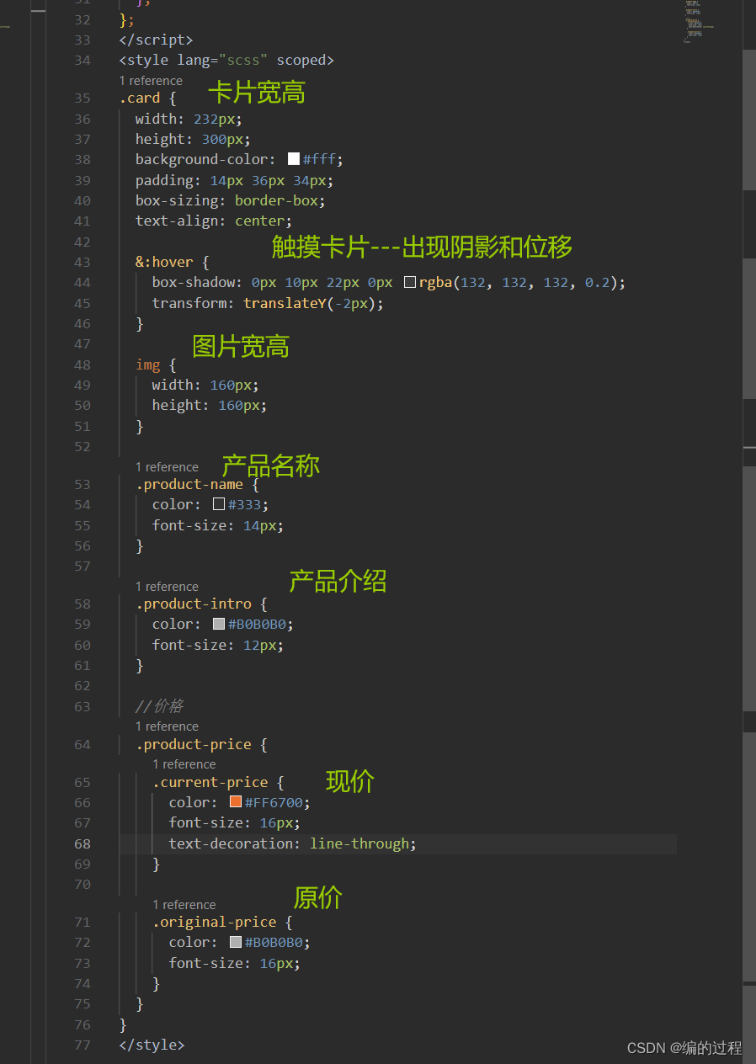Image resolution: width=756 pixels, height=1064 pixels.
Task: Click the '.original-price' selector
Action: click(x=215, y=922)
